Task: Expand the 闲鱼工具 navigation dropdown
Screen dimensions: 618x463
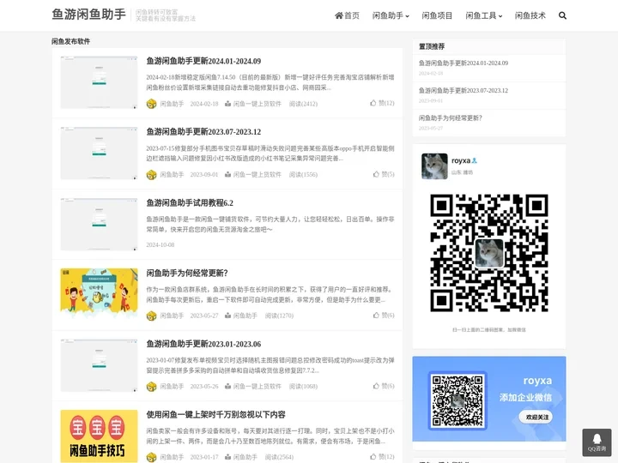Action: click(483, 15)
